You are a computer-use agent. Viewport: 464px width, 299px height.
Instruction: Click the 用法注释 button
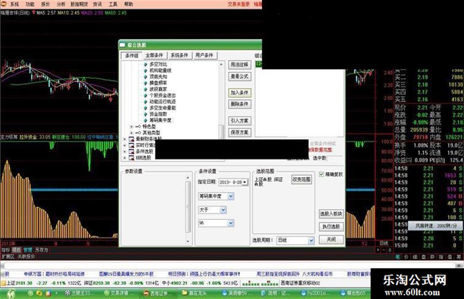[240, 64]
